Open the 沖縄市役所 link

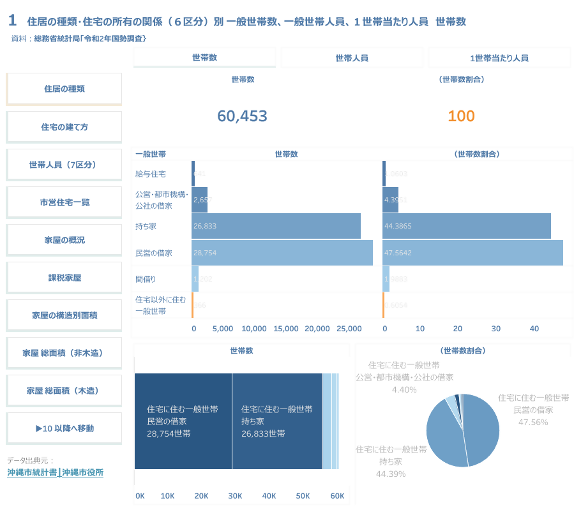[x=82, y=473]
